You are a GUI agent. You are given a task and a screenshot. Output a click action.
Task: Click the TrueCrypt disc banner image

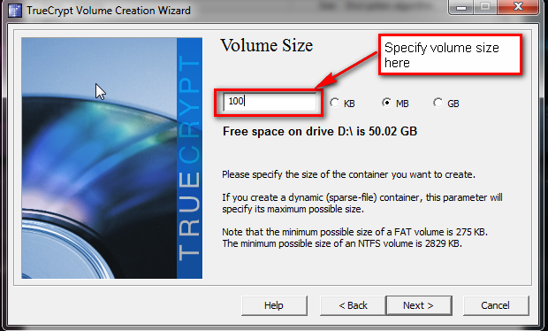112,158
